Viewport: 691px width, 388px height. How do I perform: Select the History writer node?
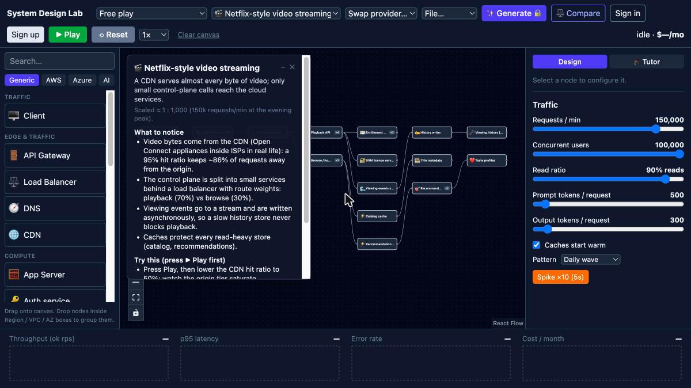pyautogui.click(x=432, y=132)
